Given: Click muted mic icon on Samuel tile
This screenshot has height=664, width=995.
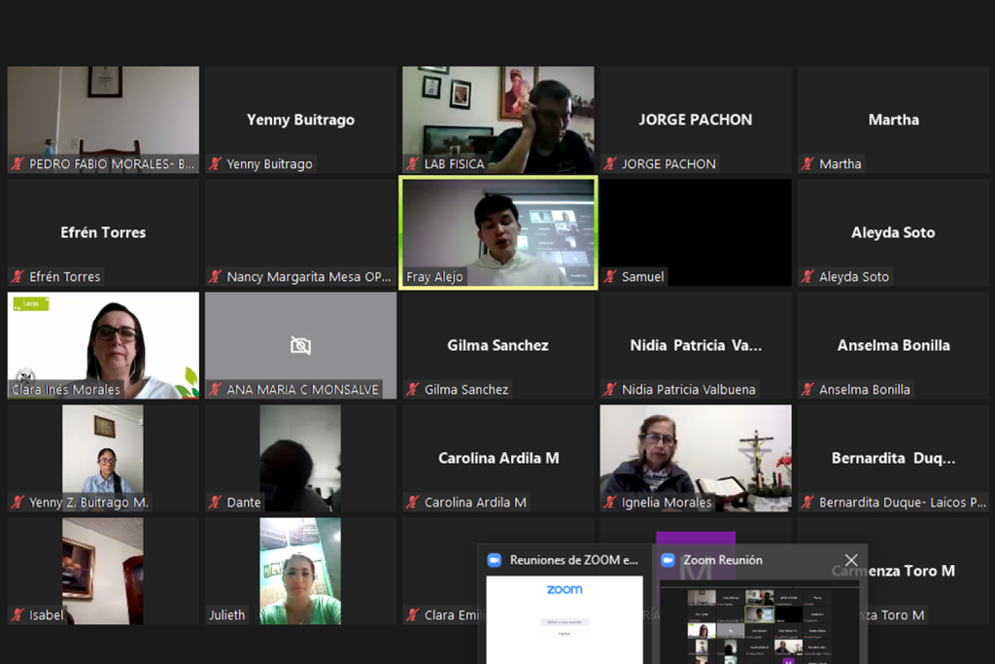Looking at the screenshot, I should tap(610, 277).
